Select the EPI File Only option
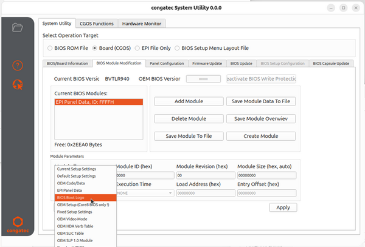Viewport: 365px width, 247px height. click(x=138, y=48)
